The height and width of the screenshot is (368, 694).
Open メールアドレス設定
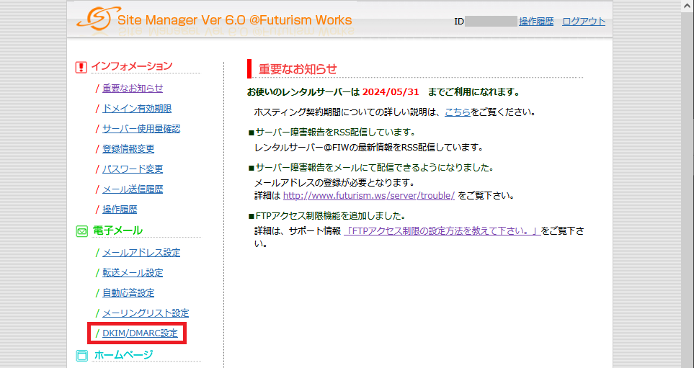[142, 253]
